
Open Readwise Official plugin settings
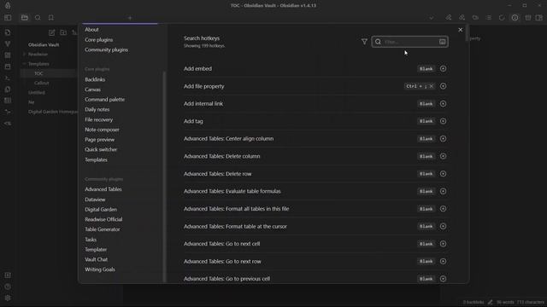(x=103, y=219)
